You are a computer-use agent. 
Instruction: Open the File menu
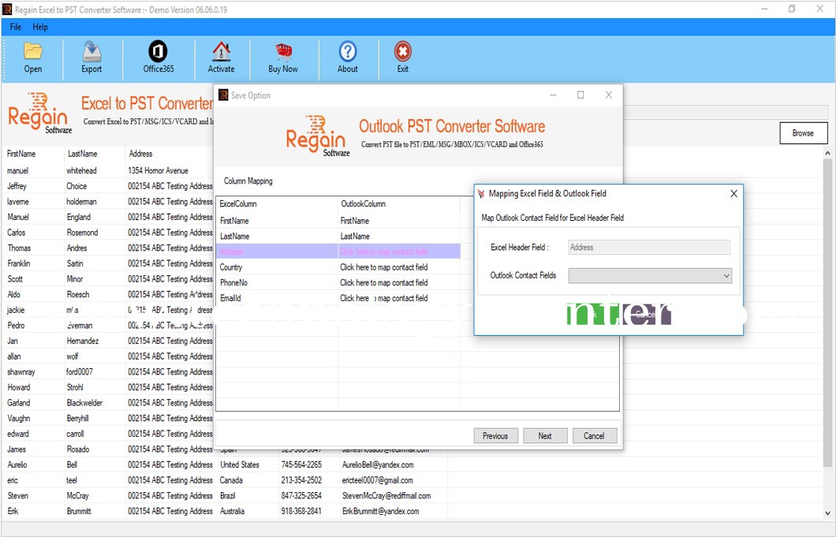16,27
